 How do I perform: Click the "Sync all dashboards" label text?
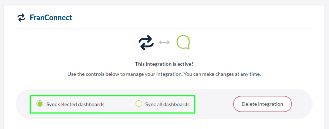pos(167,104)
